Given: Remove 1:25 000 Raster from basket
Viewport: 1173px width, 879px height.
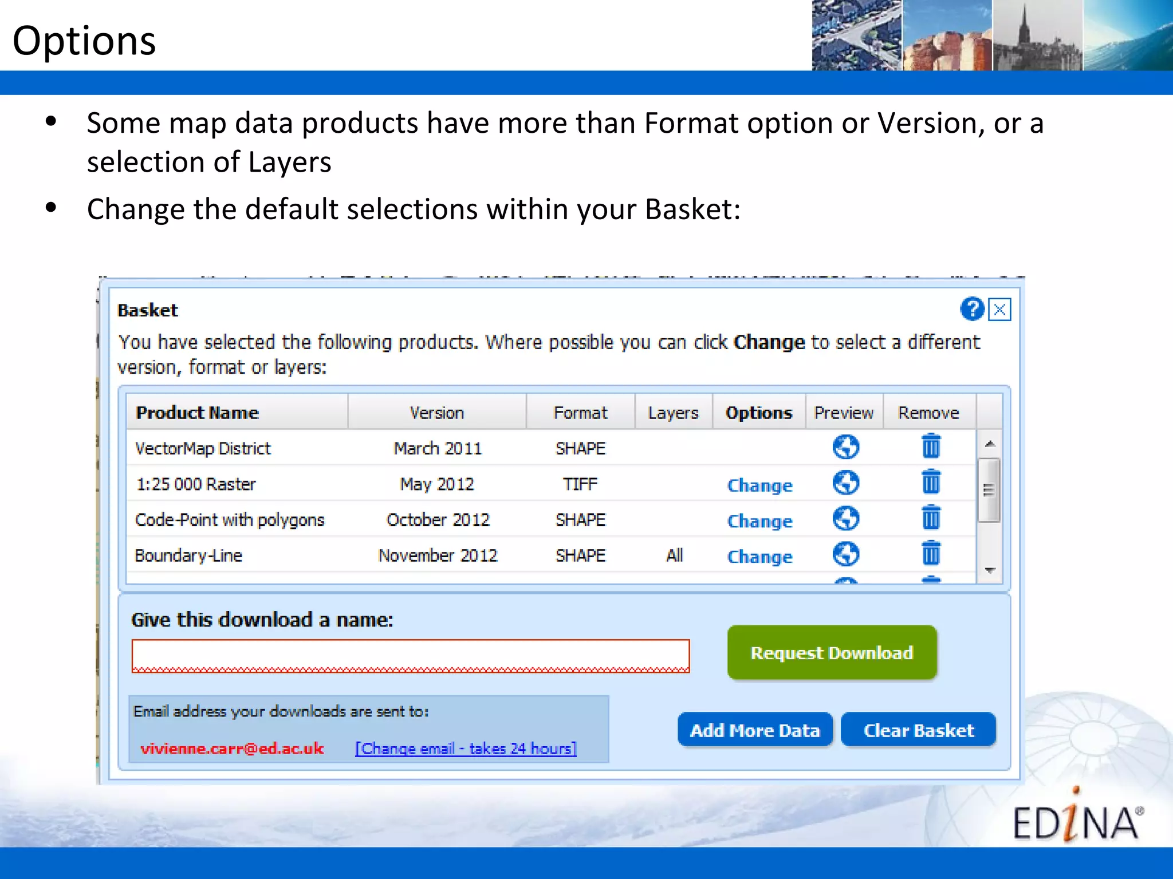Looking at the screenshot, I should click(931, 482).
